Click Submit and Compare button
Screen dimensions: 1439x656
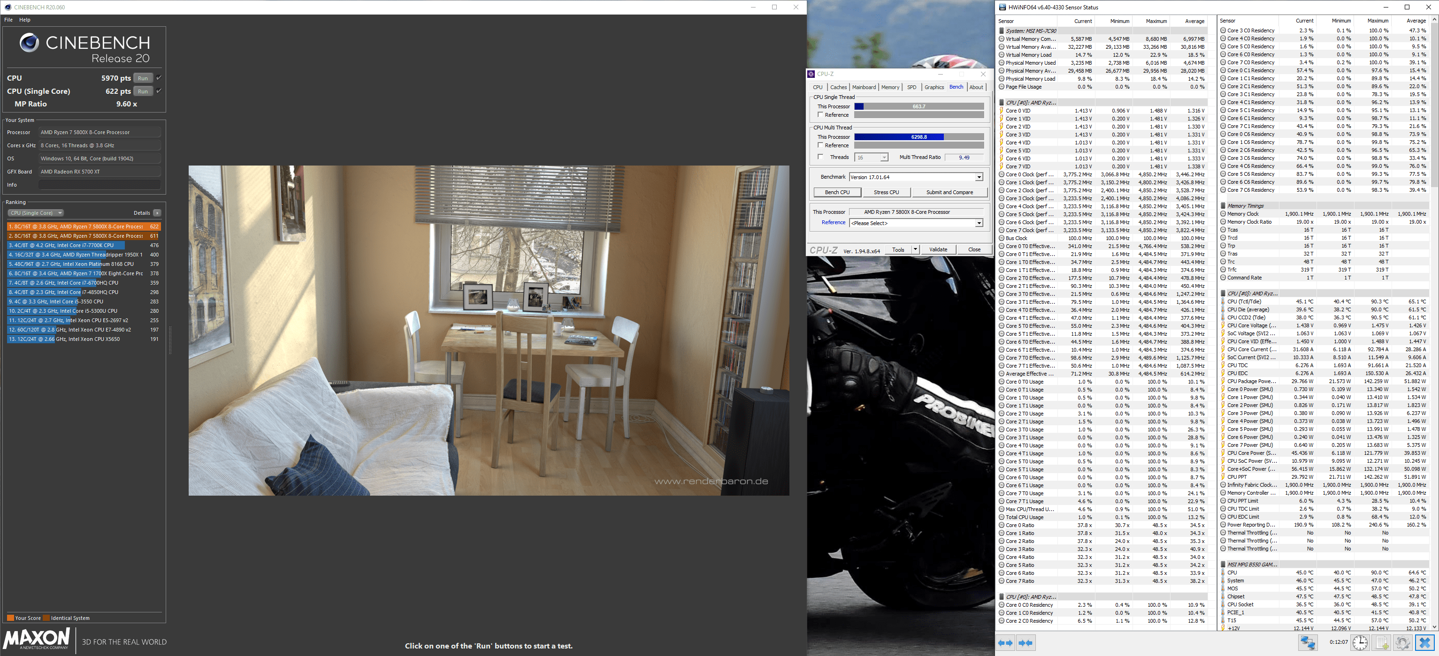coord(949,192)
